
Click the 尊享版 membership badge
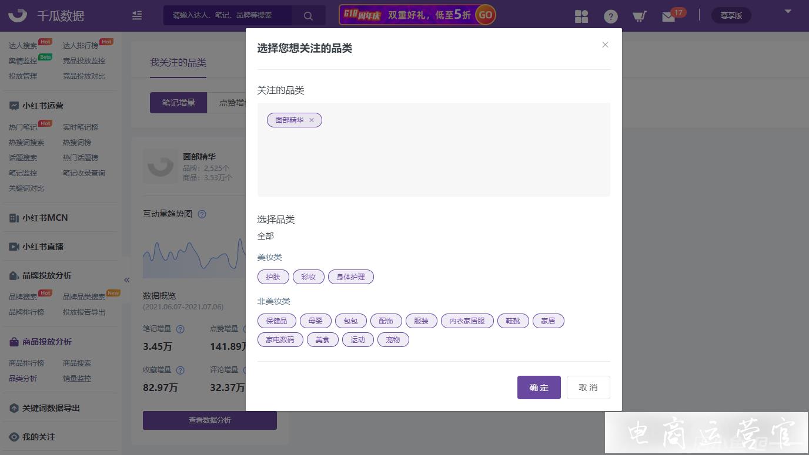tap(731, 16)
